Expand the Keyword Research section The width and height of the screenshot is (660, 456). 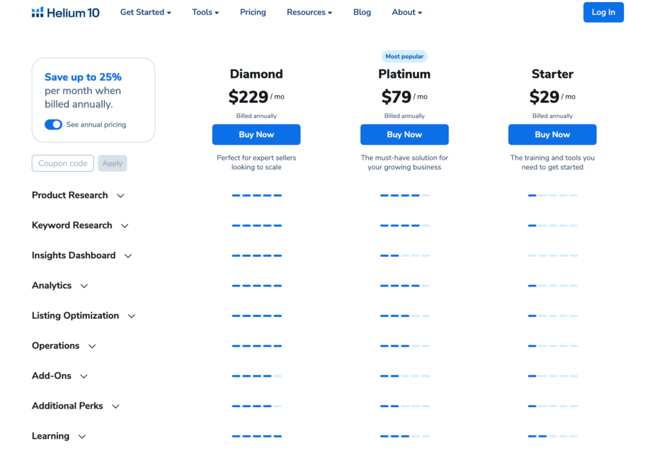tap(81, 225)
